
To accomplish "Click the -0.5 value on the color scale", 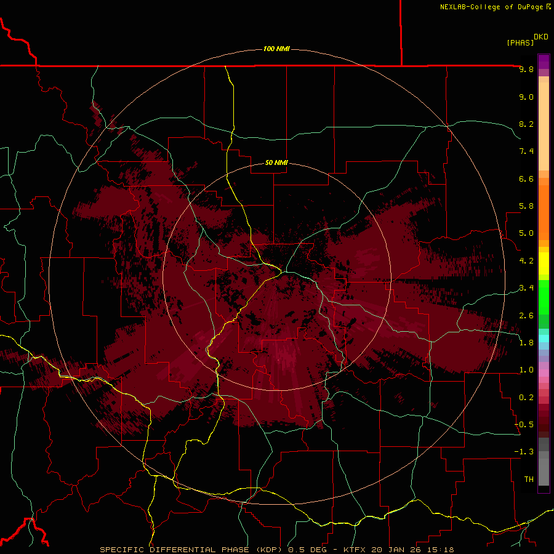I will (x=524, y=425).
